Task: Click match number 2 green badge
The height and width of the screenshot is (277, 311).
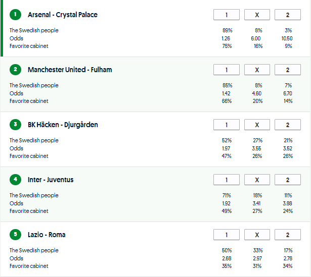Action: (x=16, y=70)
